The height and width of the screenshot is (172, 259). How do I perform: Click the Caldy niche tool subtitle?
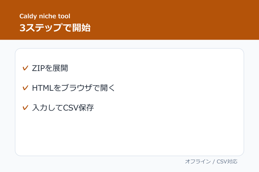click(x=45, y=16)
